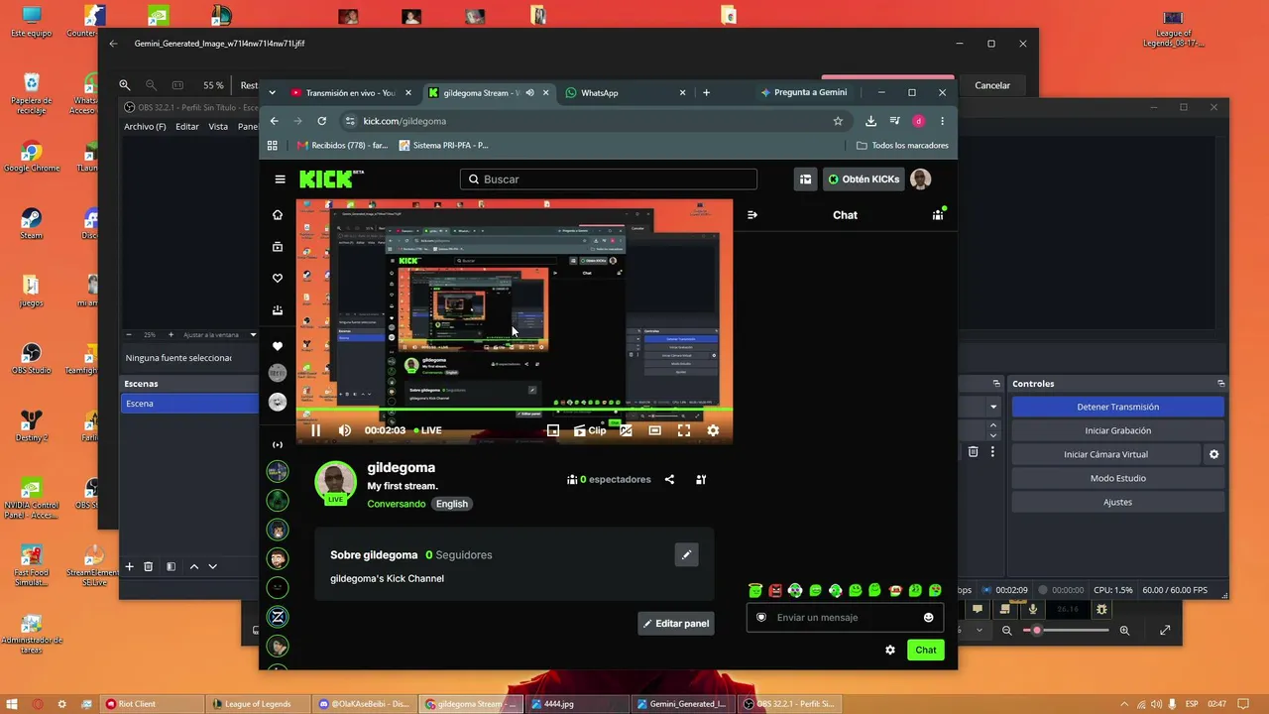The image size is (1269, 714).
Task: Move OBS scene up
Action: coord(194,566)
